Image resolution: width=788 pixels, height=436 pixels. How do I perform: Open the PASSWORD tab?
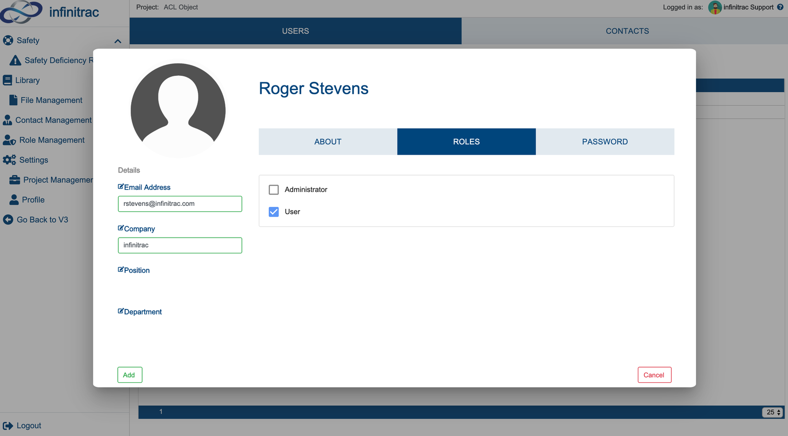coord(605,141)
